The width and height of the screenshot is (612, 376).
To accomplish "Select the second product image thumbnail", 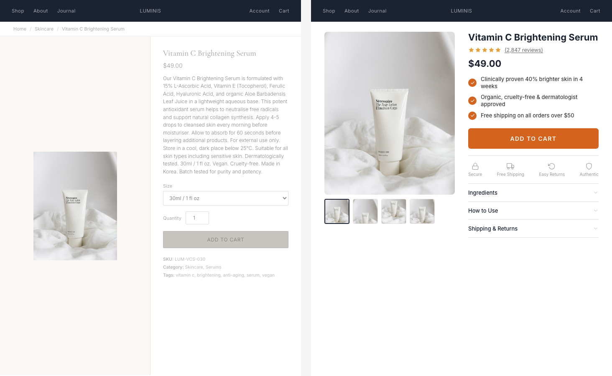I will [x=365, y=211].
